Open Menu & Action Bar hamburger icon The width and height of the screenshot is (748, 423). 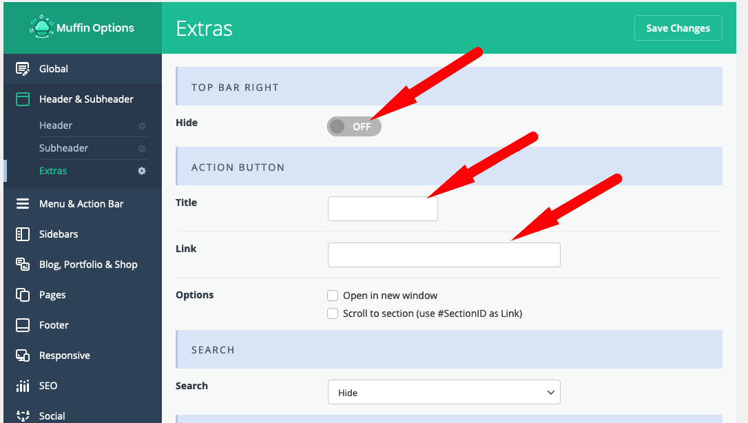tap(23, 204)
